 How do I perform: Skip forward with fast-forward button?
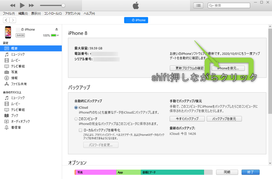[31, 6]
